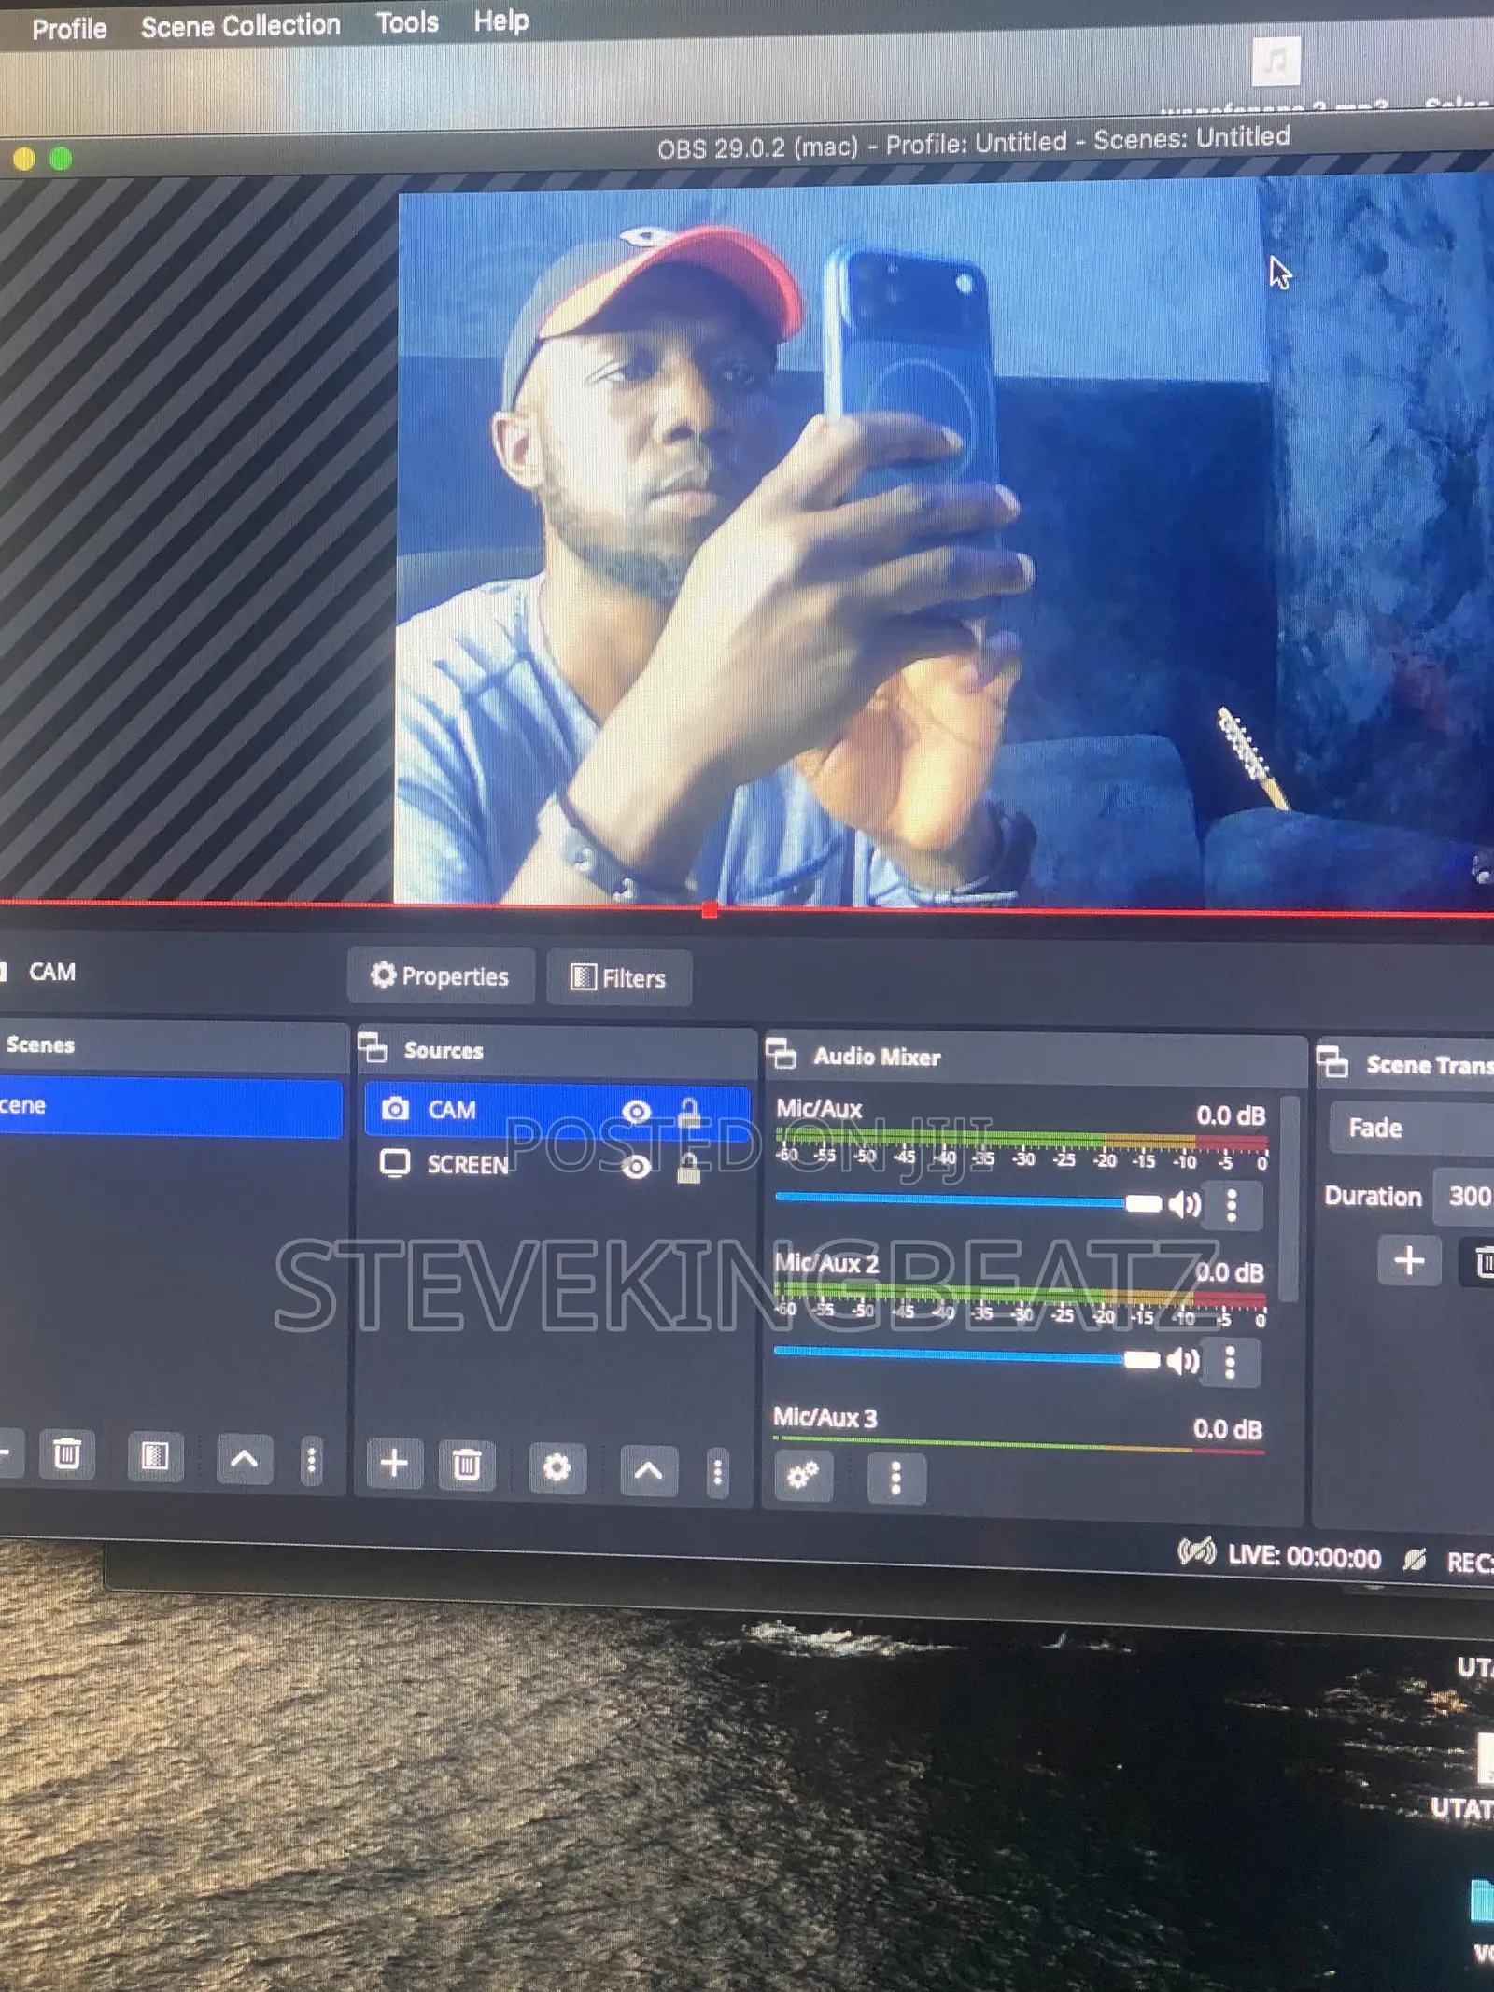Click the Mic/Aux 0.0 dB readout
This screenshot has width=1494, height=1992.
coord(1231,1115)
